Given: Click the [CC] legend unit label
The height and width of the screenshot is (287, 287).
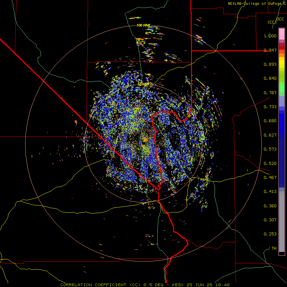Looking at the screenshot, I should (272, 22).
